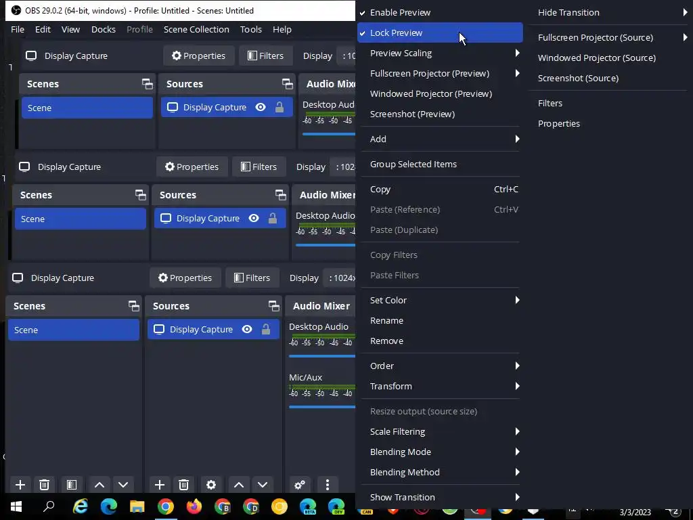The width and height of the screenshot is (693, 520).
Task: Choose Rename in the context menu
Action: (x=440, y=320)
